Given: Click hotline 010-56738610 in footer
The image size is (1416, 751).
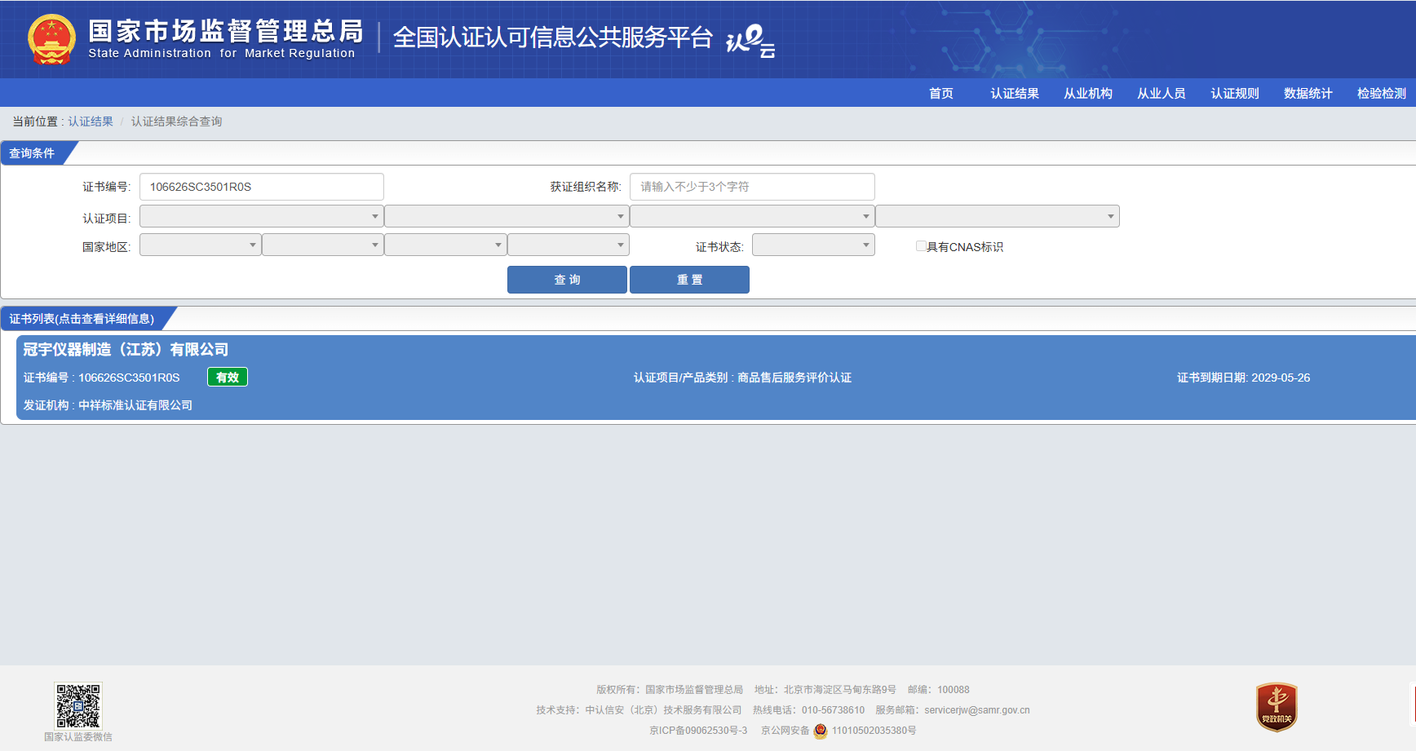Looking at the screenshot, I should coord(833,710).
